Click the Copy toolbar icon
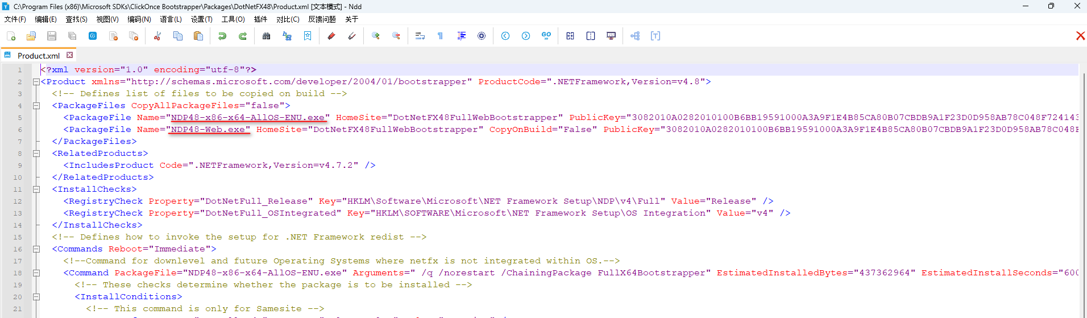Image resolution: width=1087 pixels, height=318 pixels. coord(178,36)
